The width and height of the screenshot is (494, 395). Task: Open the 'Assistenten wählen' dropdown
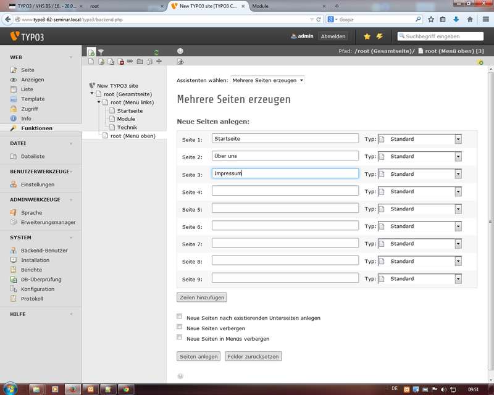(x=267, y=80)
